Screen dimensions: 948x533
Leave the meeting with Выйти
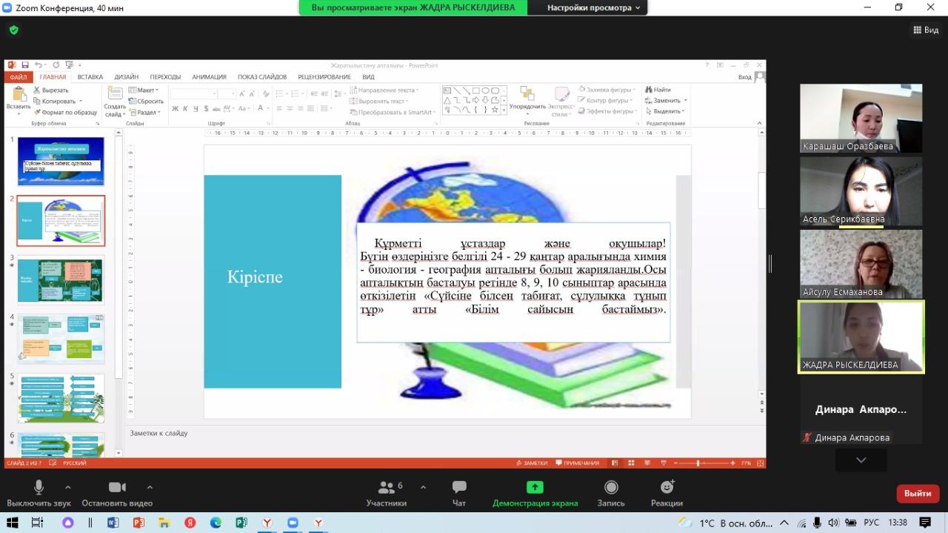click(918, 493)
